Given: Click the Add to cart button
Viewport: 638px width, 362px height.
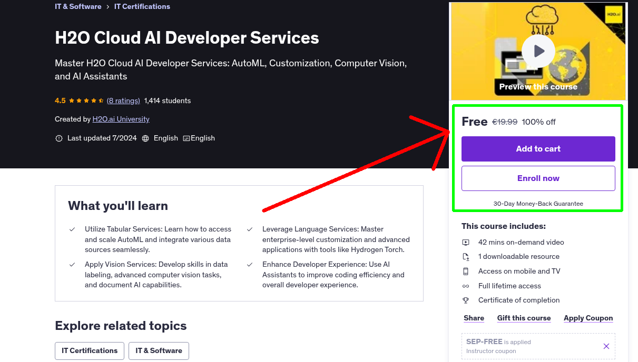Looking at the screenshot, I should click(538, 149).
